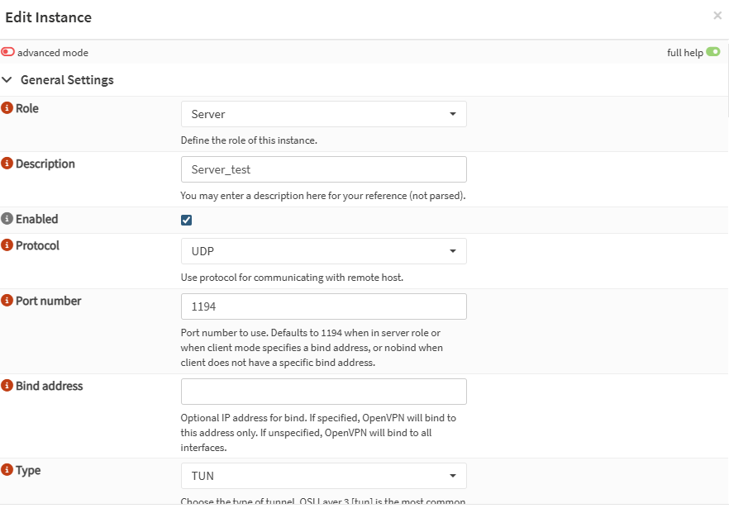Viewport: 729px width, 513px height.
Task: Toggle advanced mode switch
Action: (8, 52)
